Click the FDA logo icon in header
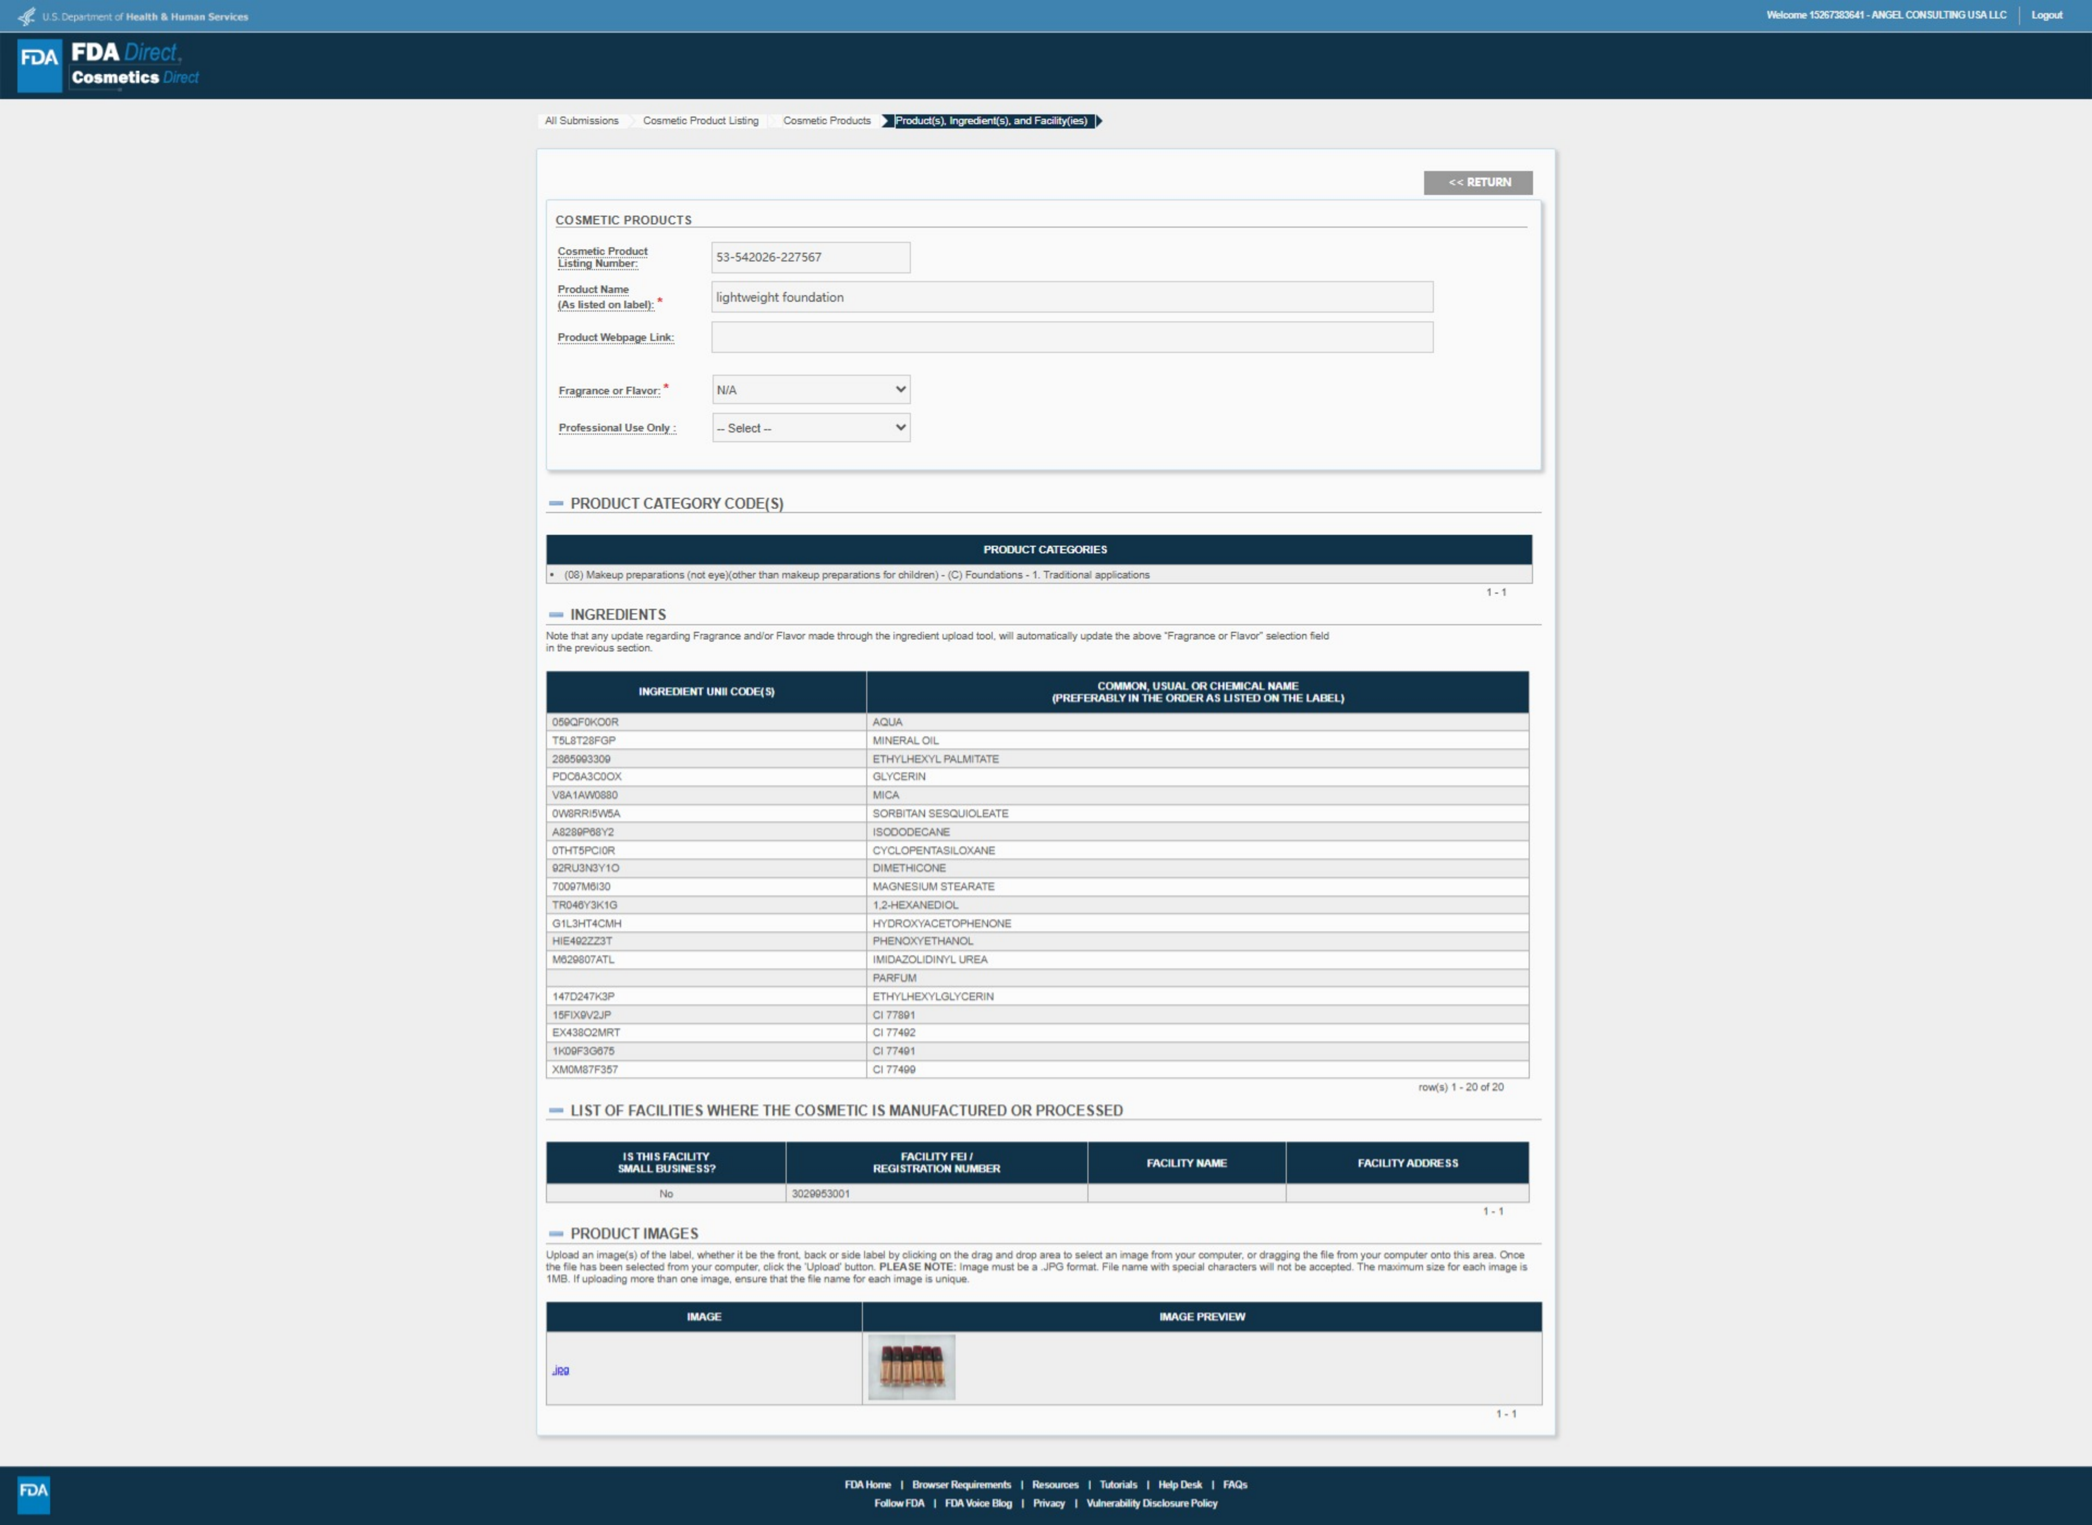Screen dimensions: 2092x1525 point(40,65)
